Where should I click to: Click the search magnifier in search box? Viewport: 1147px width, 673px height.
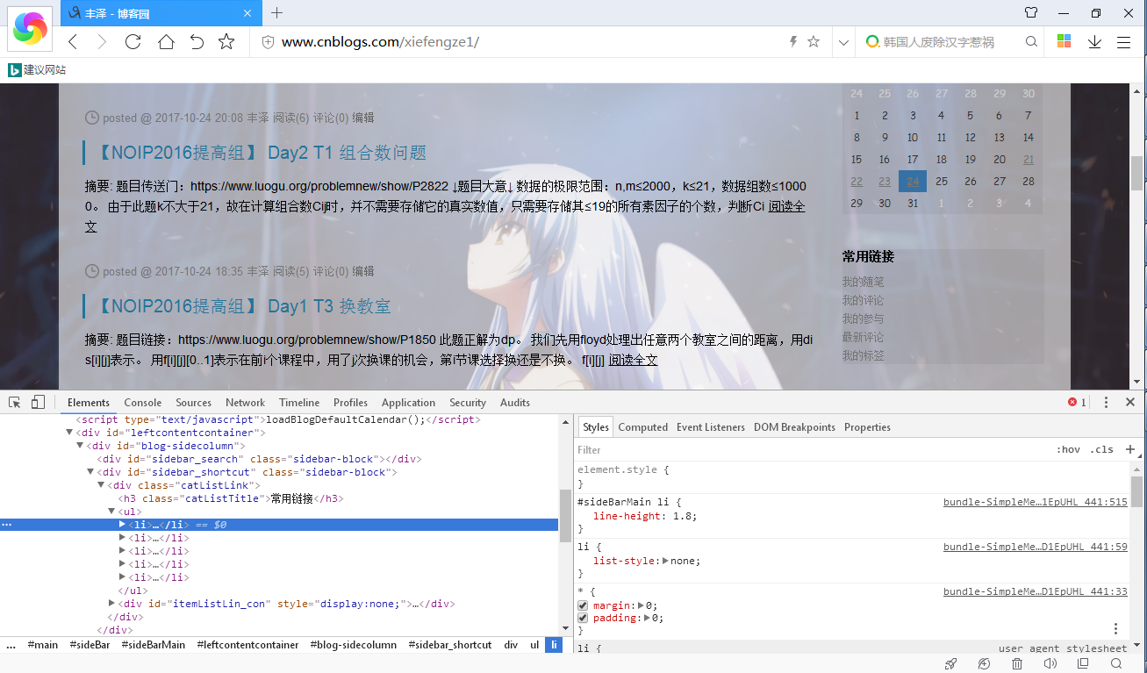tap(1031, 41)
